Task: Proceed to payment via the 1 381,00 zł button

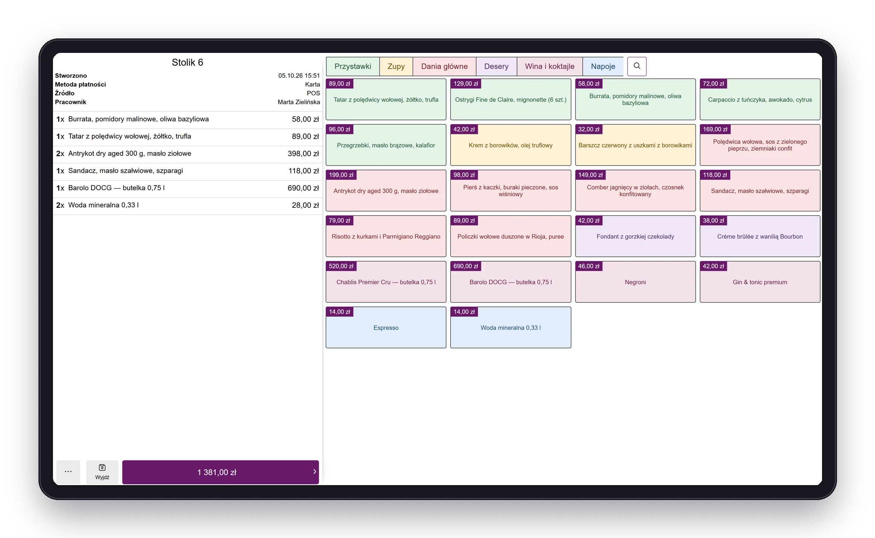Action: point(220,472)
